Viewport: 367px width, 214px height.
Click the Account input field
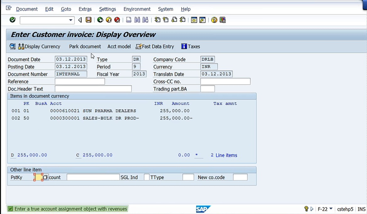click(x=93, y=177)
